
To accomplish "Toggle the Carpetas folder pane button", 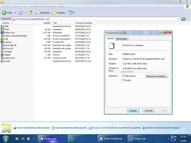I will pos(58,13).
